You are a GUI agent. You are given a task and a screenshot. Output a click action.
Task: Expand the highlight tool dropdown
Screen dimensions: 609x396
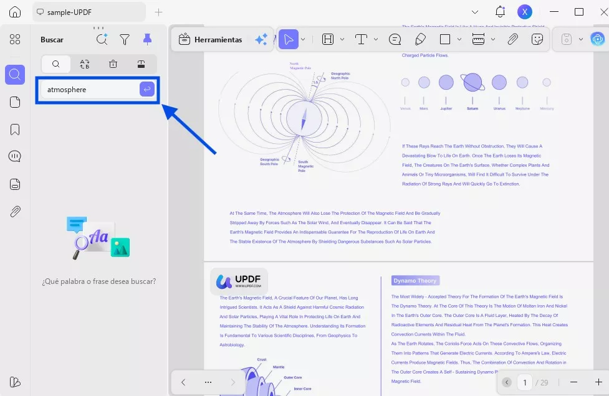(342, 39)
